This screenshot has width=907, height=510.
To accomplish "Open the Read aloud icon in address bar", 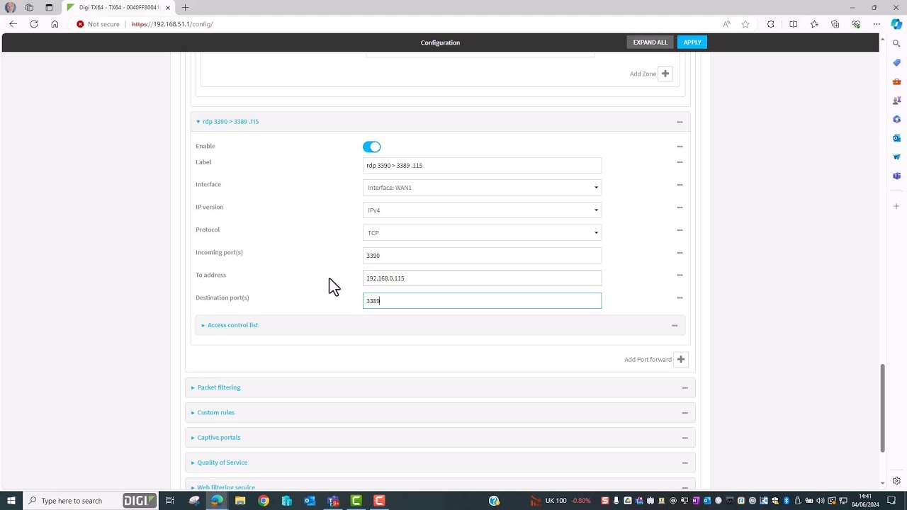I will pyautogui.click(x=726, y=24).
